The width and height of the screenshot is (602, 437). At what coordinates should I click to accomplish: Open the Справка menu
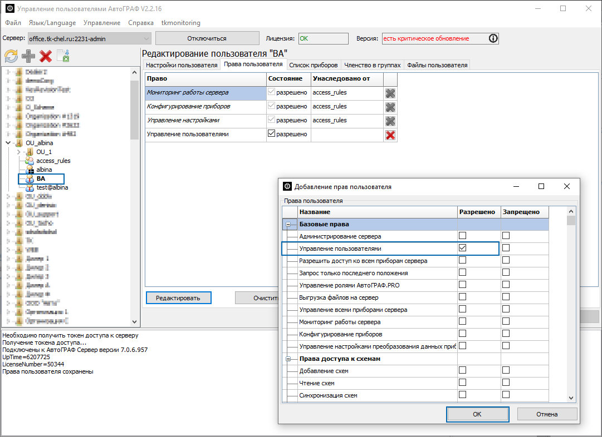[x=141, y=23]
